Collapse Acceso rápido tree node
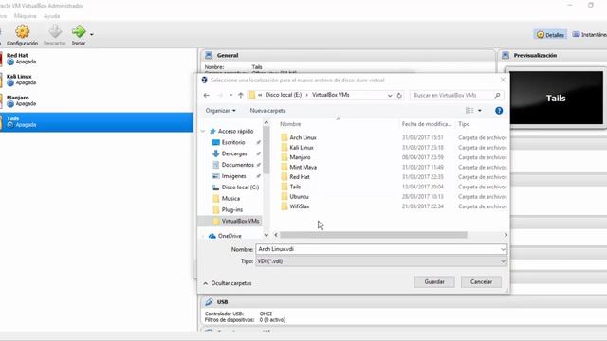Screen dimensions: 607x341 (203, 132)
